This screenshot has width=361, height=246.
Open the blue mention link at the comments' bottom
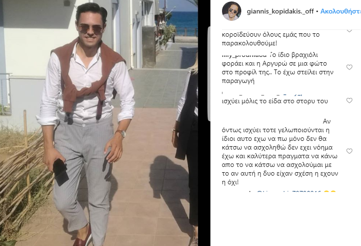coord(289,192)
